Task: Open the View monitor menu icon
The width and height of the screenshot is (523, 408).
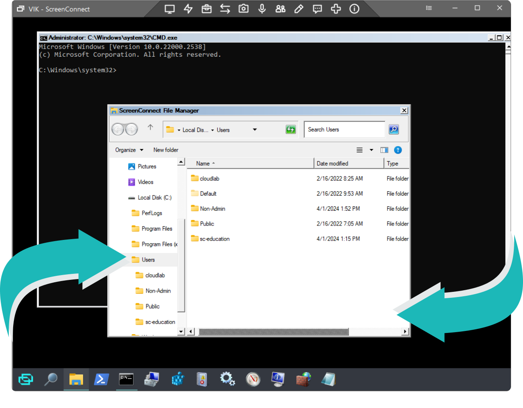Action: (170, 9)
